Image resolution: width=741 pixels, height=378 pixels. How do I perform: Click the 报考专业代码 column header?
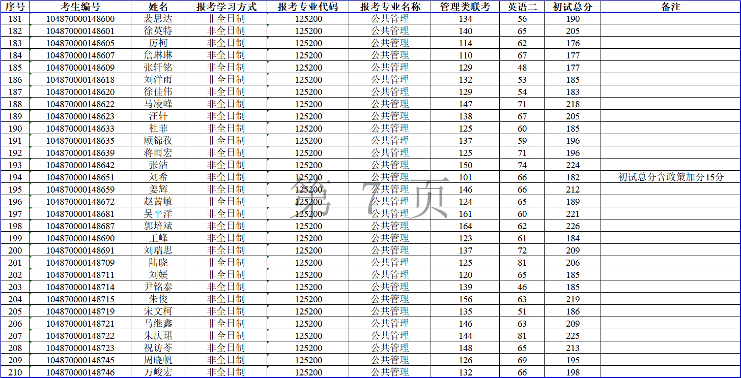tap(308, 7)
